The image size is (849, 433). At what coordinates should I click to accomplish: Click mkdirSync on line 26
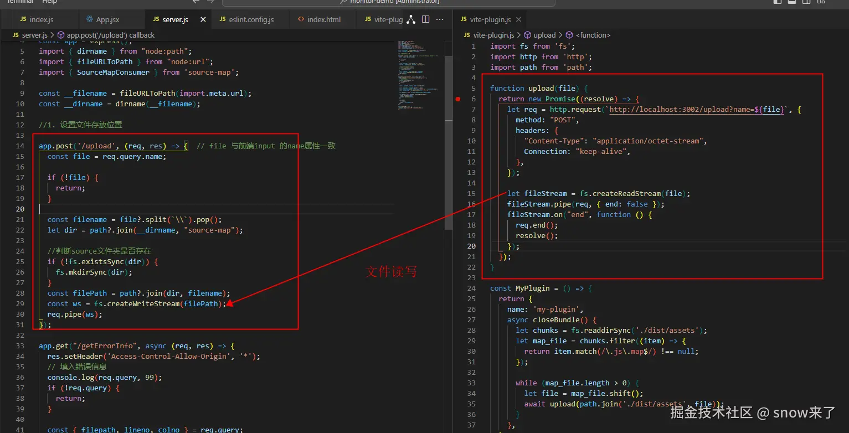88,272
